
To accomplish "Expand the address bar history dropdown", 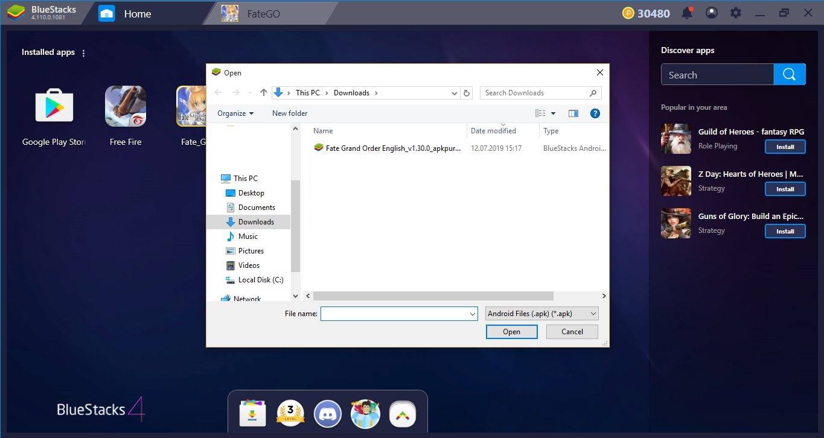I will tap(455, 93).
